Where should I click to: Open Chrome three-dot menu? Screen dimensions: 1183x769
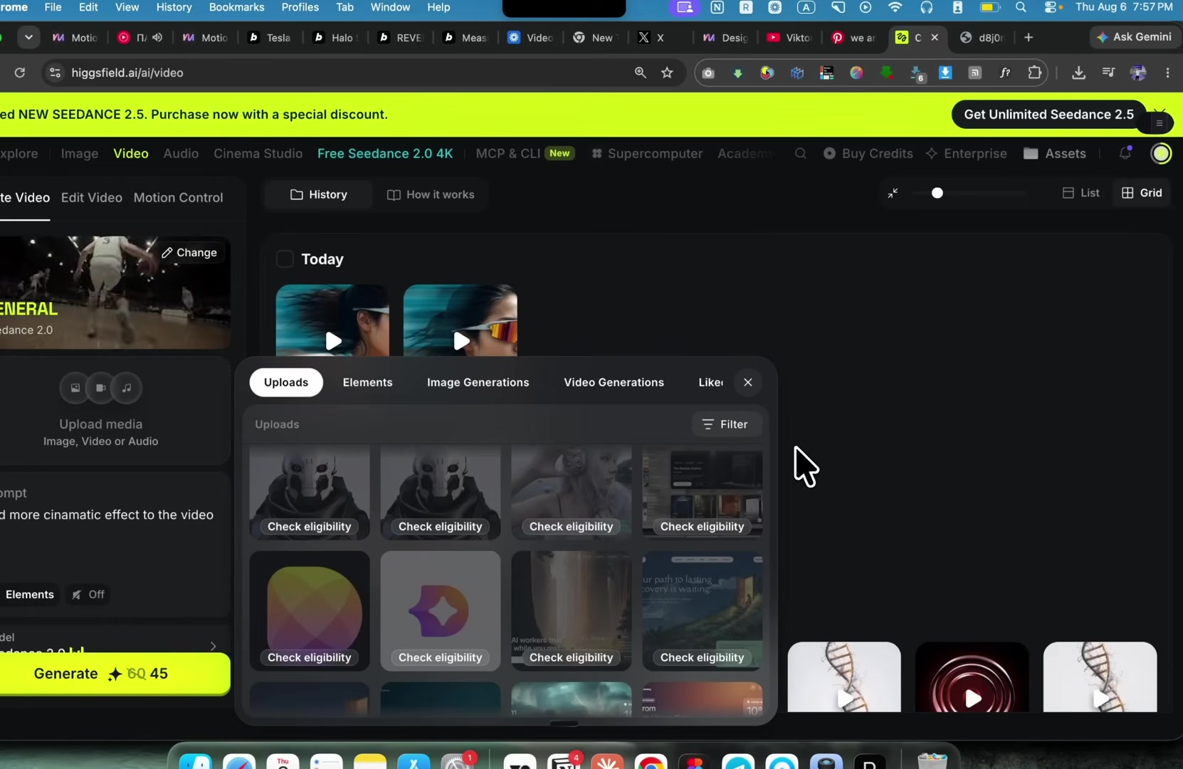[x=1167, y=73]
